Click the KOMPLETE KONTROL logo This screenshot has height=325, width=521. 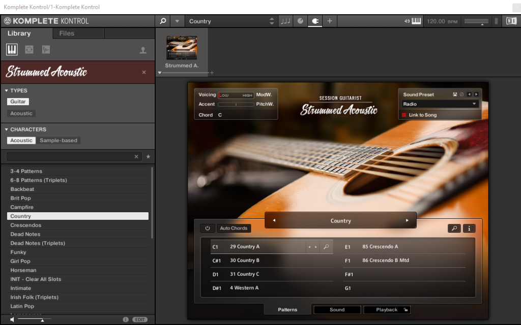pyautogui.click(x=46, y=21)
